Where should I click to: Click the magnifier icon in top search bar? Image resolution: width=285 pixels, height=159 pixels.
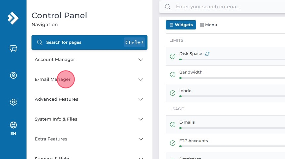[168, 7]
